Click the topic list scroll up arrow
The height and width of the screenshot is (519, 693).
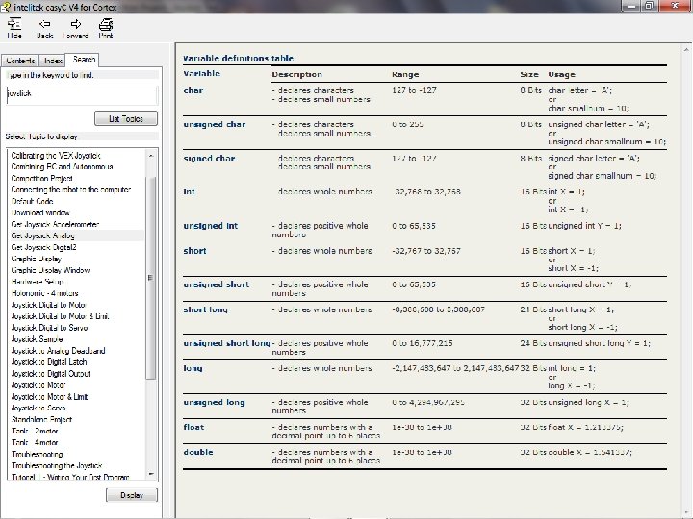(x=151, y=156)
